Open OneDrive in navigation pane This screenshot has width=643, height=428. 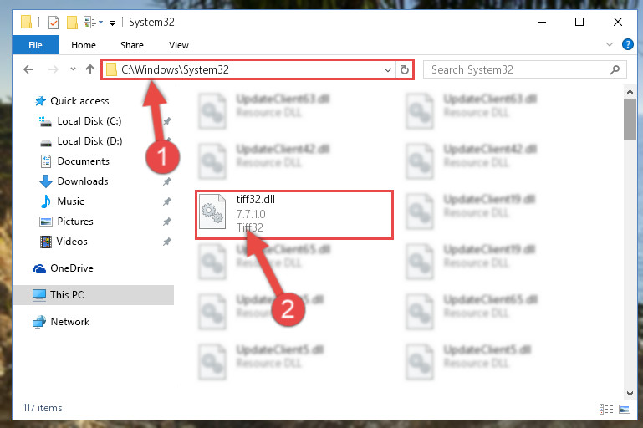point(71,268)
